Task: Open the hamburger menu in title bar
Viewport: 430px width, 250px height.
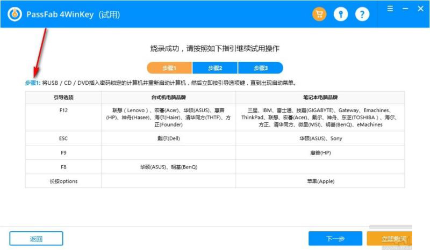Action: (x=390, y=9)
